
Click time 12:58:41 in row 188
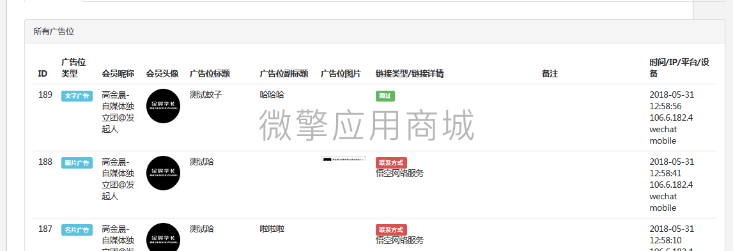pos(666,174)
